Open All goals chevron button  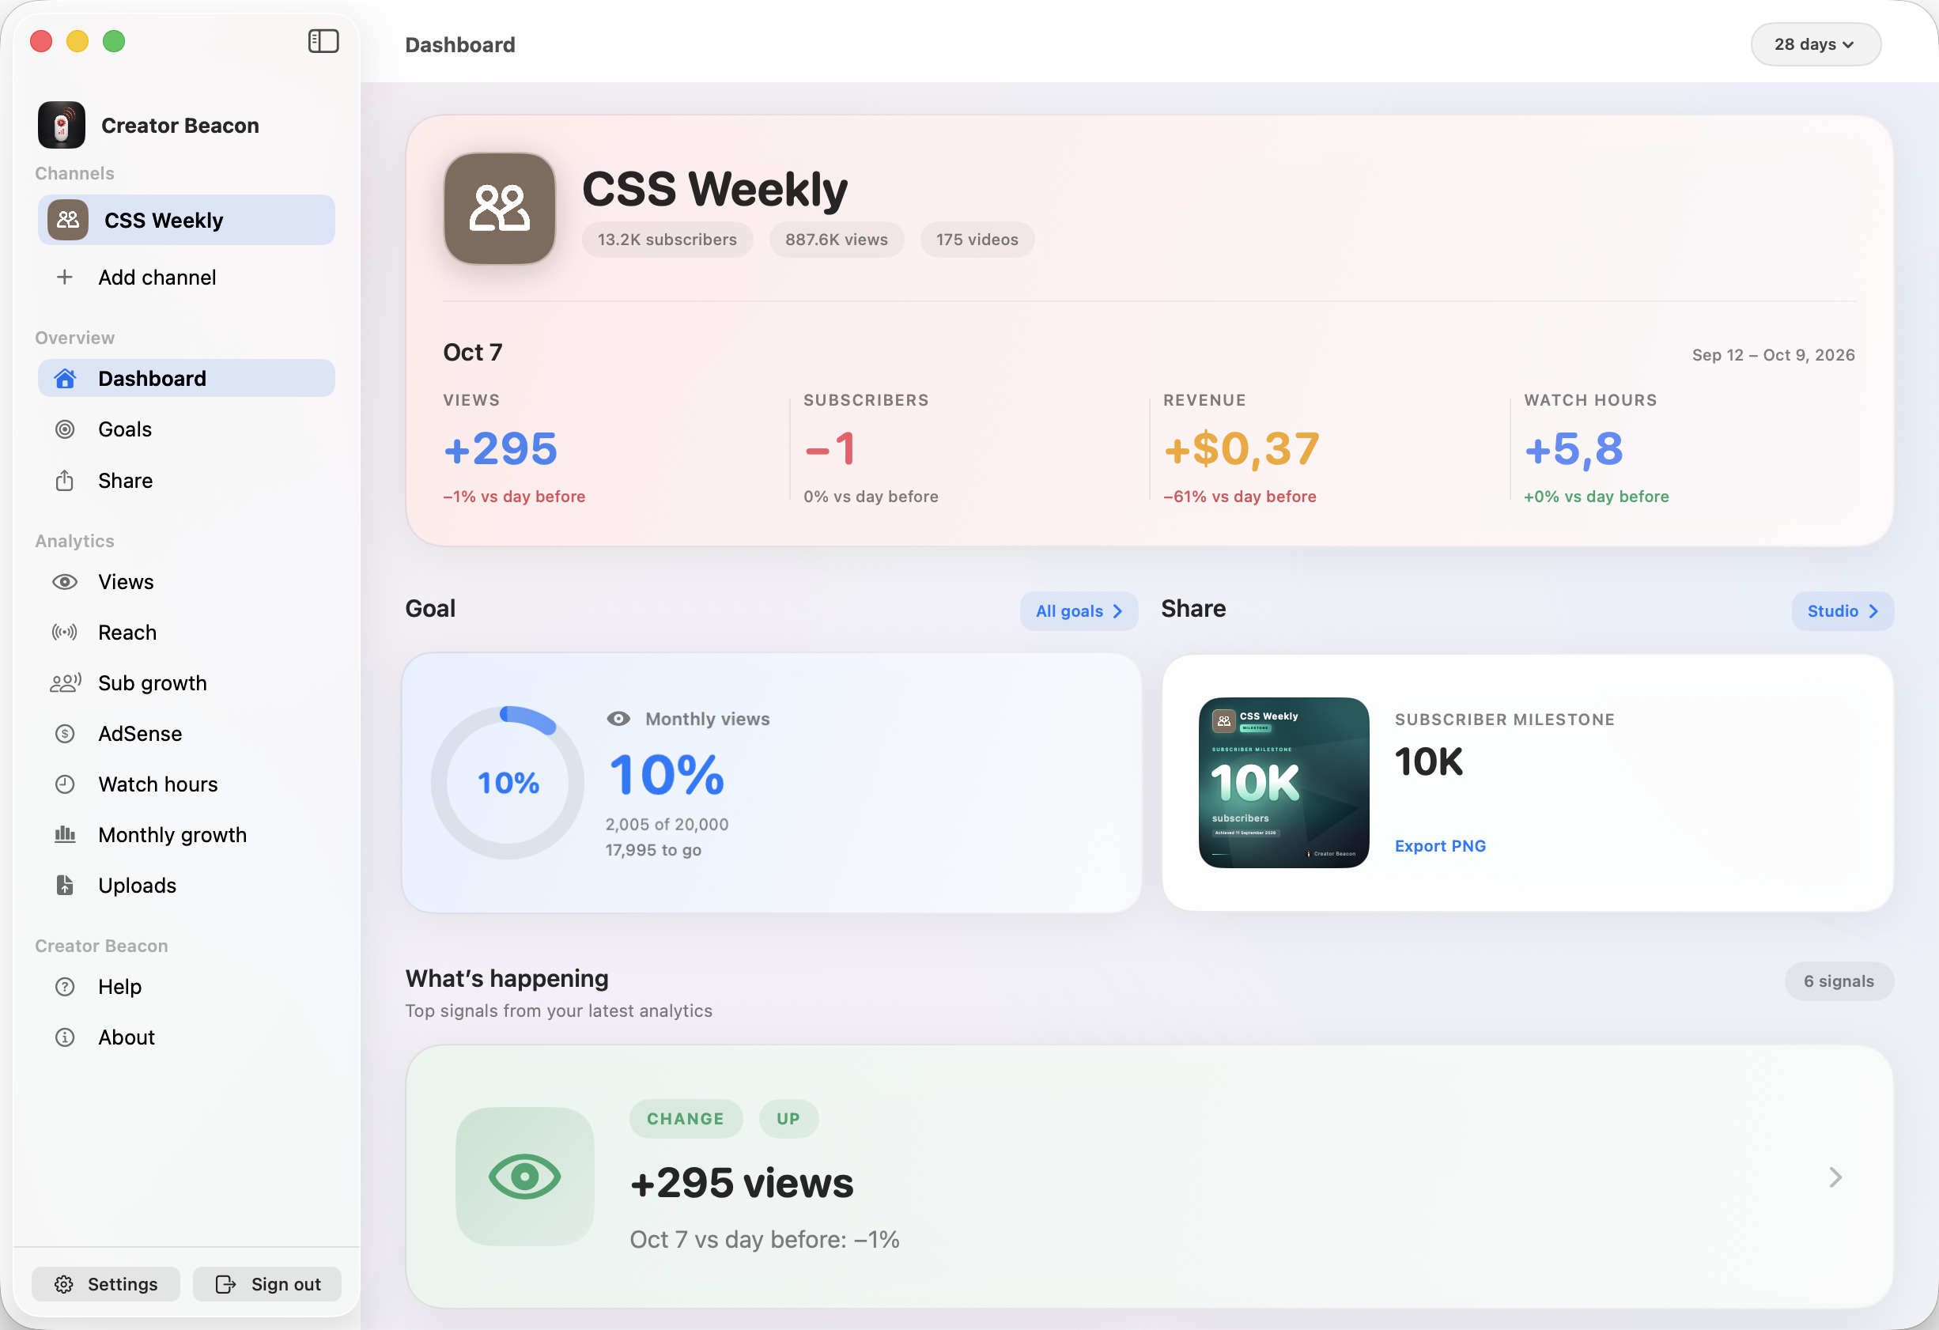tap(1078, 611)
